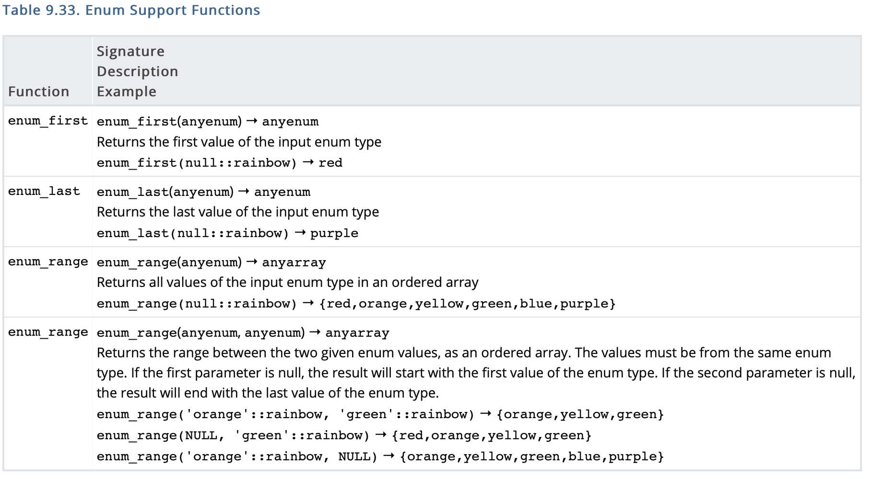Image resolution: width=873 pixels, height=479 pixels.
Task: Click "Returns the last value" description text
Action: tap(237, 212)
